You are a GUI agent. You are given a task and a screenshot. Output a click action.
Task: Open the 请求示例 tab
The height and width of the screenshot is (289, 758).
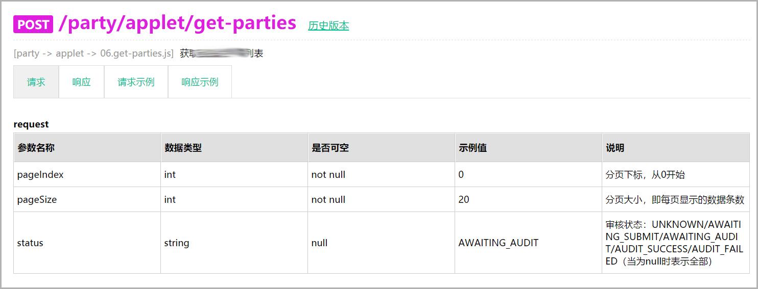point(136,82)
